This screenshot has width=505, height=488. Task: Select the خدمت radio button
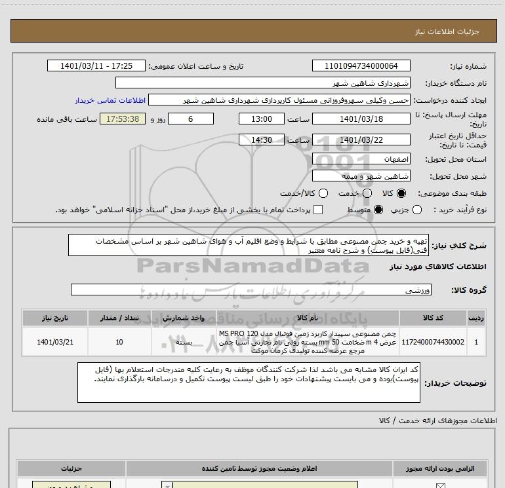click(367, 193)
